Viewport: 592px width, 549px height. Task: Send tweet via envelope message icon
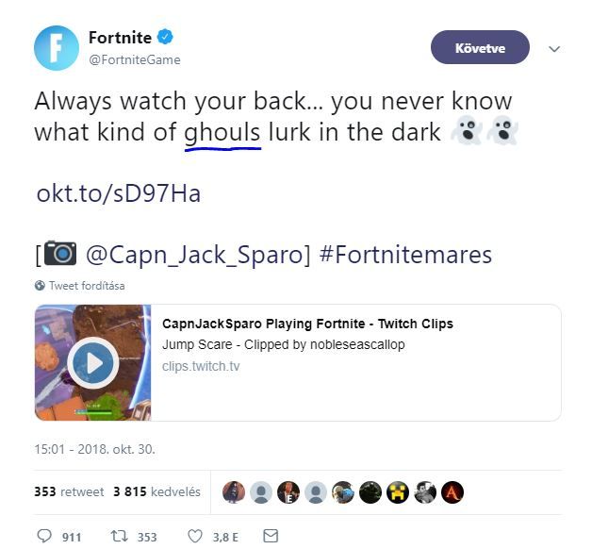tap(271, 536)
